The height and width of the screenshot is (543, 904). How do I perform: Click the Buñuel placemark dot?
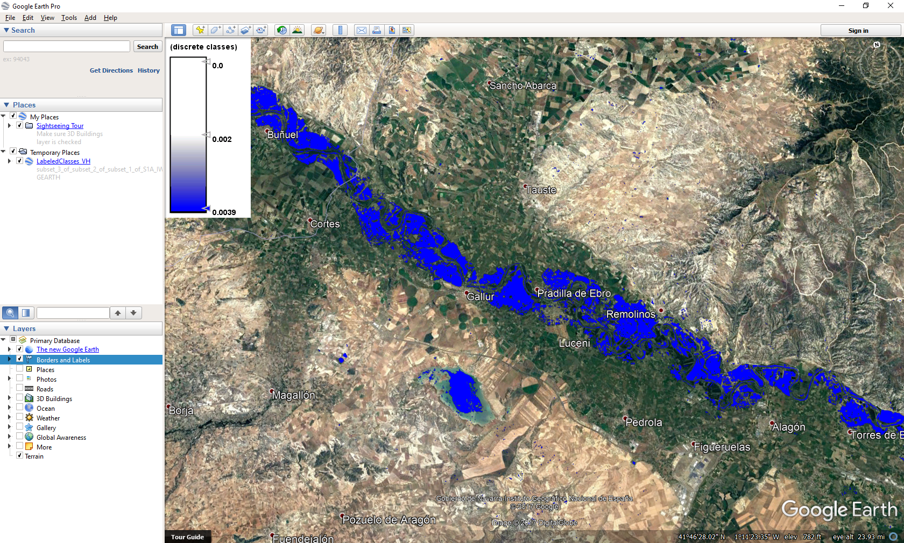click(x=267, y=131)
